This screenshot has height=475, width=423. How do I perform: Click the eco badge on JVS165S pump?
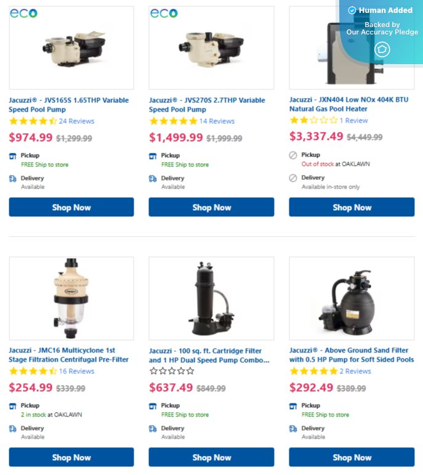click(23, 13)
